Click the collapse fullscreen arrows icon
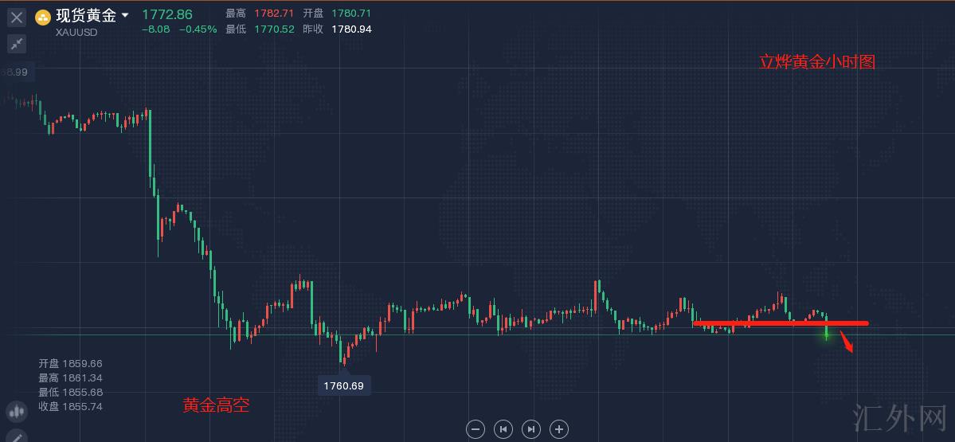Image resolution: width=955 pixels, height=442 pixels. pos(17,44)
